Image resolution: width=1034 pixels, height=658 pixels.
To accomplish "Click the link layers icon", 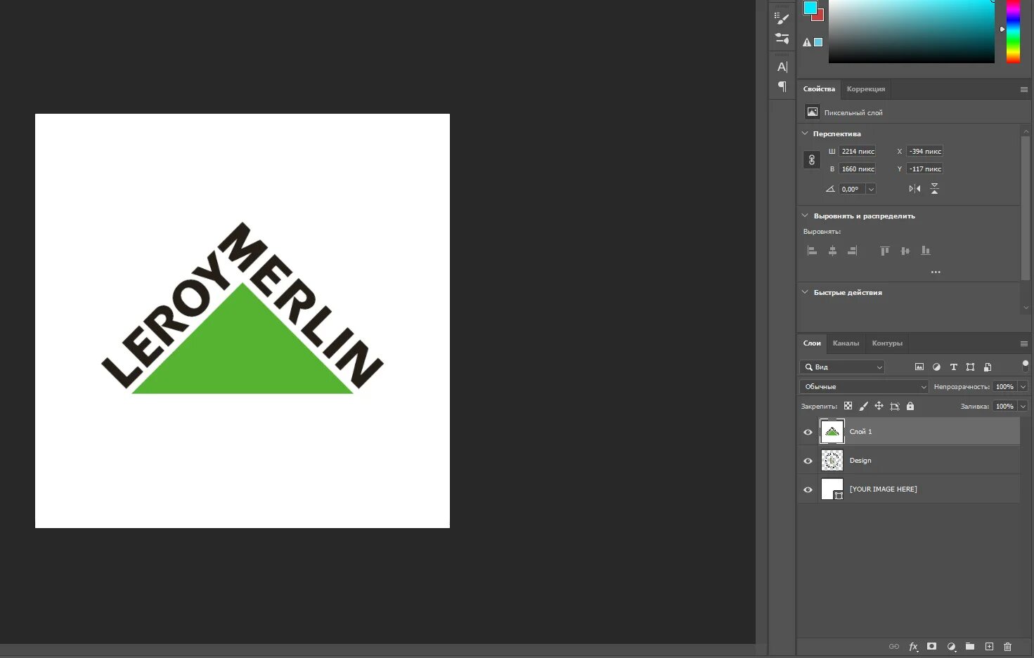I will pyautogui.click(x=894, y=646).
